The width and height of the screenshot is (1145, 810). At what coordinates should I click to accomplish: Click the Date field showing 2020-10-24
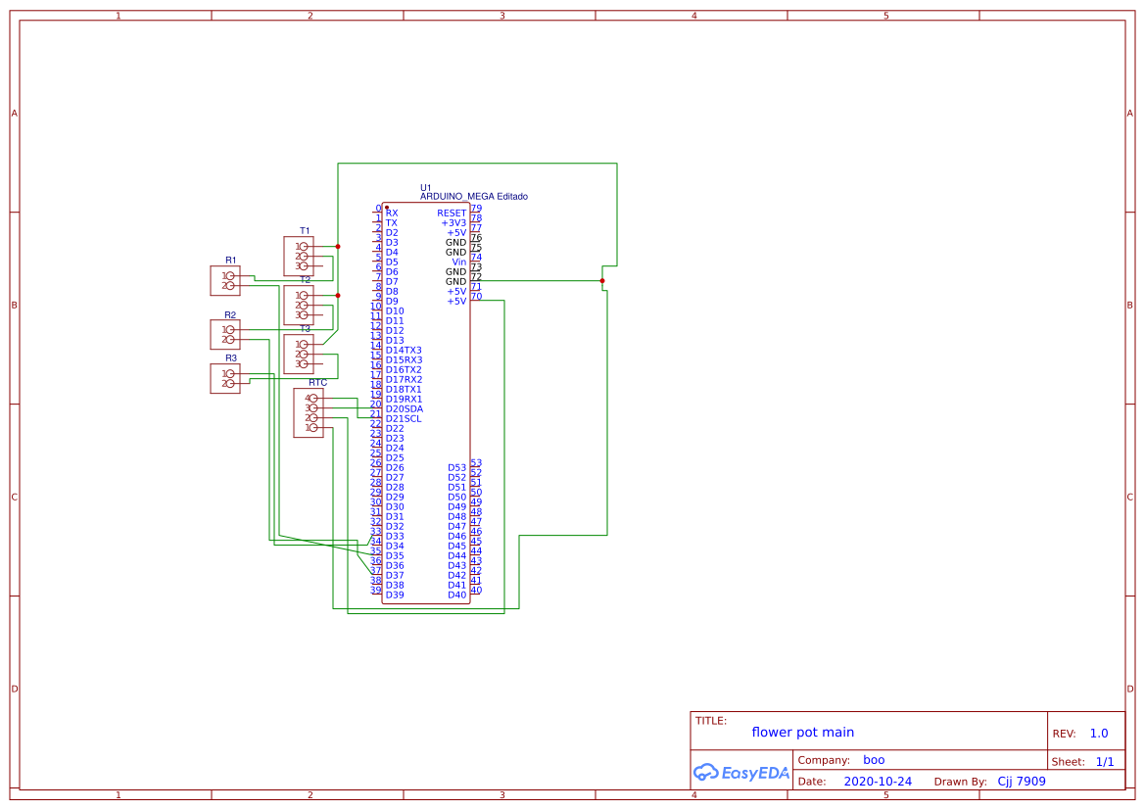[879, 781]
